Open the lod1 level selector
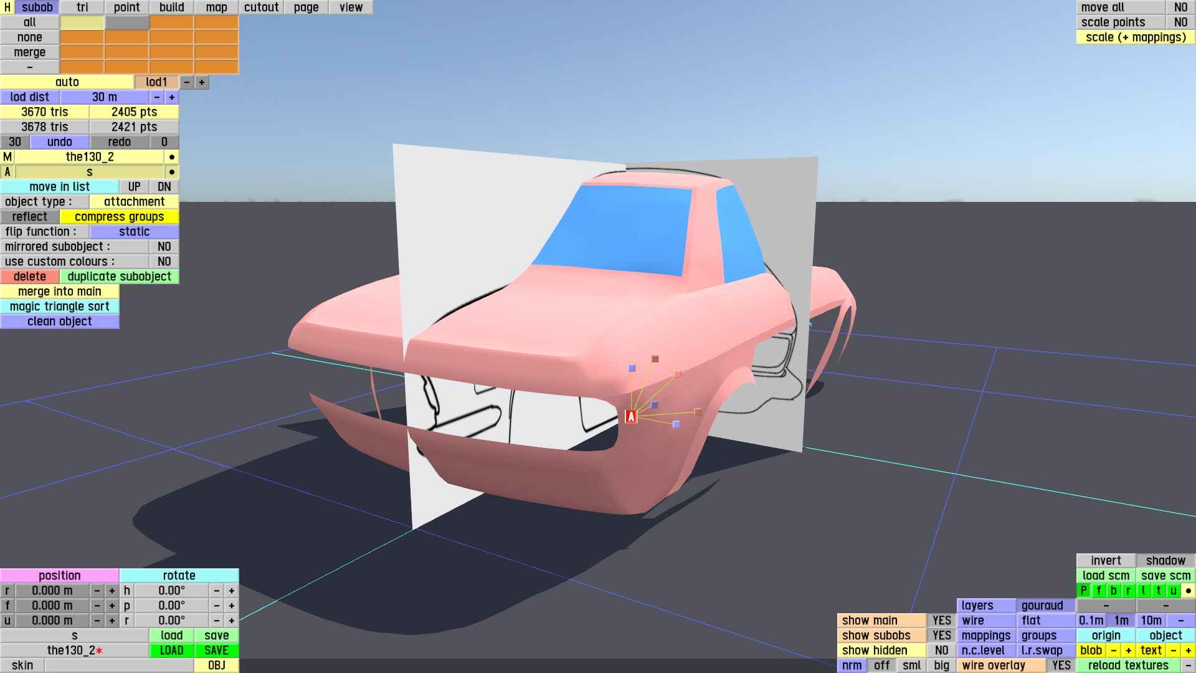This screenshot has height=673, width=1196. 156,82
